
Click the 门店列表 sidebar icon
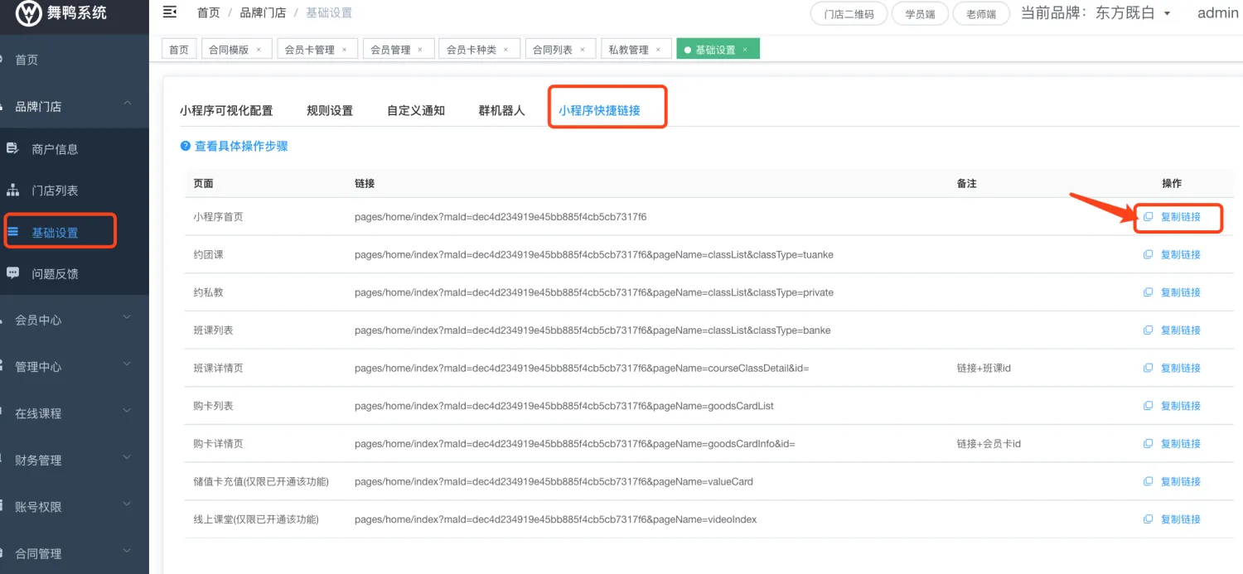coord(12,191)
